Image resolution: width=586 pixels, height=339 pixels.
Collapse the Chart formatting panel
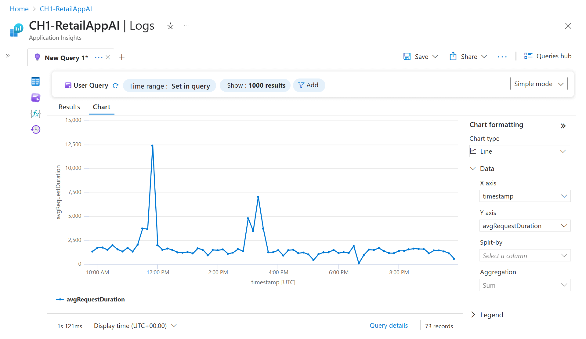563,126
